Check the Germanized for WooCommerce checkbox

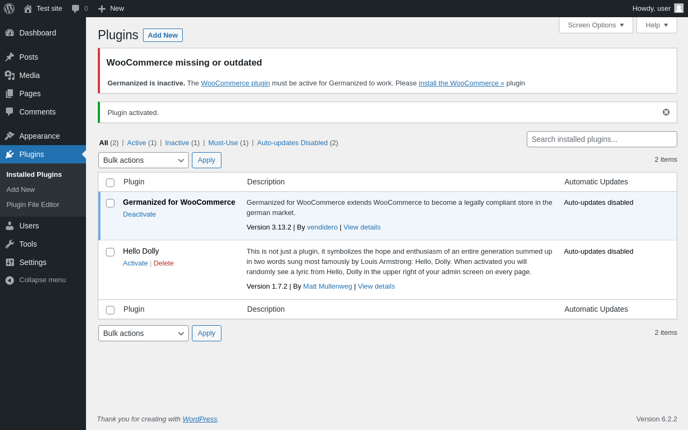(x=110, y=203)
